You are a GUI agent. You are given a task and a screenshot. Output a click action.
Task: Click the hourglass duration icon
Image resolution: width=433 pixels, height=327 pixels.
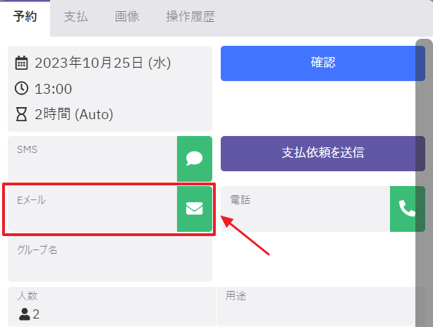click(x=22, y=114)
